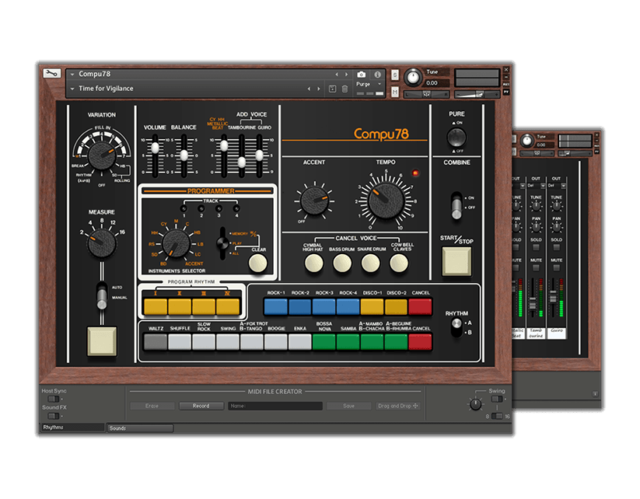Go to next instrument using right arrow
This screenshot has height=499, width=640.
(x=319, y=75)
